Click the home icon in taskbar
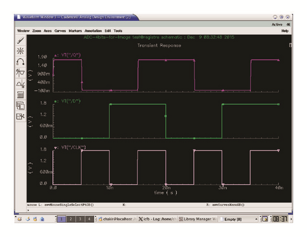Viewport: 307px width, 237px height. [42, 219]
